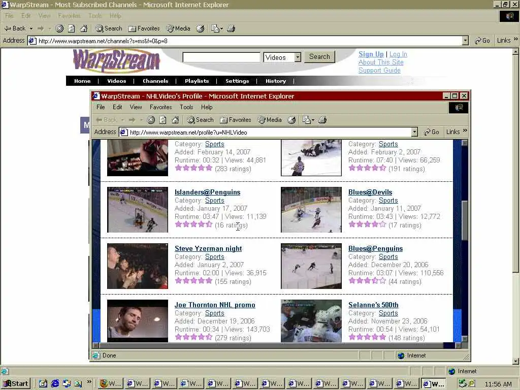Open Tools menu in NHLVideo profile window
The height and width of the screenshot is (390, 520).
pos(186,107)
